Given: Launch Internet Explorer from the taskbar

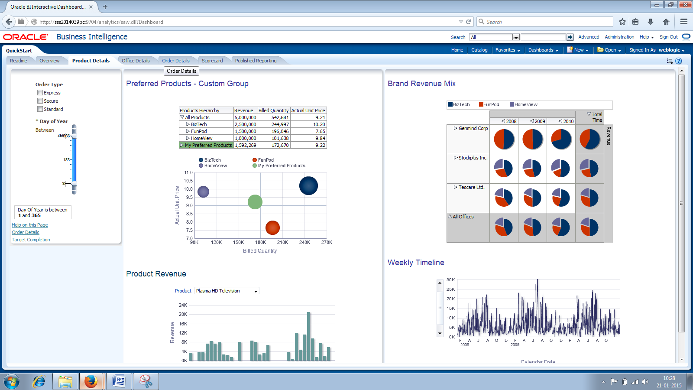Looking at the screenshot, I should [x=39, y=381].
